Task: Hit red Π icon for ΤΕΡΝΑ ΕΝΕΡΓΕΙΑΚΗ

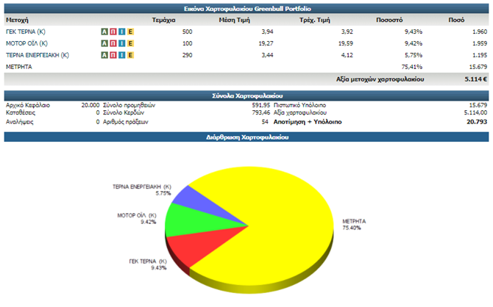Action: tap(113, 55)
